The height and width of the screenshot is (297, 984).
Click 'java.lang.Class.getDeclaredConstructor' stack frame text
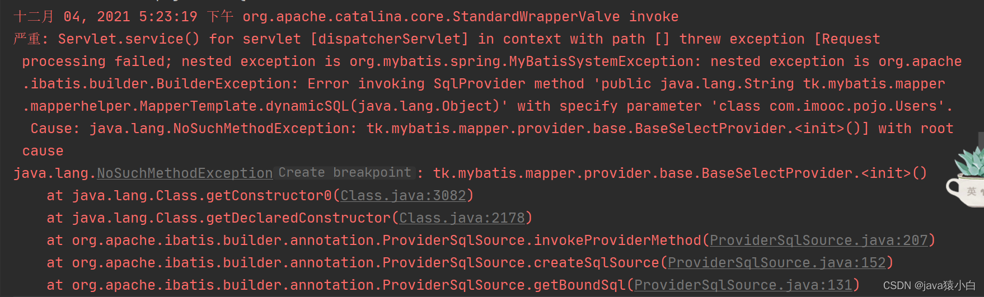pyautogui.click(x=231, y=218)
